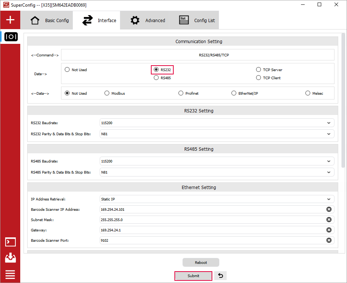The image size is (347, 283).
Task: Clear the Barcode Scanner IP Address field
Action: (329, 209)
